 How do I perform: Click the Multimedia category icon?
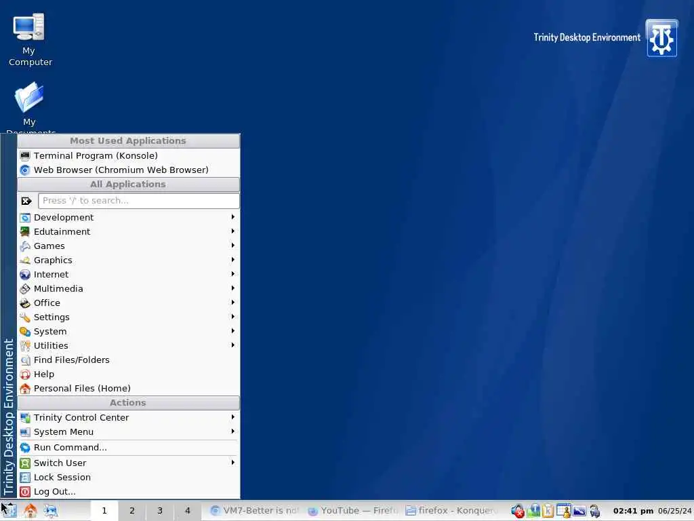point(25,289)
